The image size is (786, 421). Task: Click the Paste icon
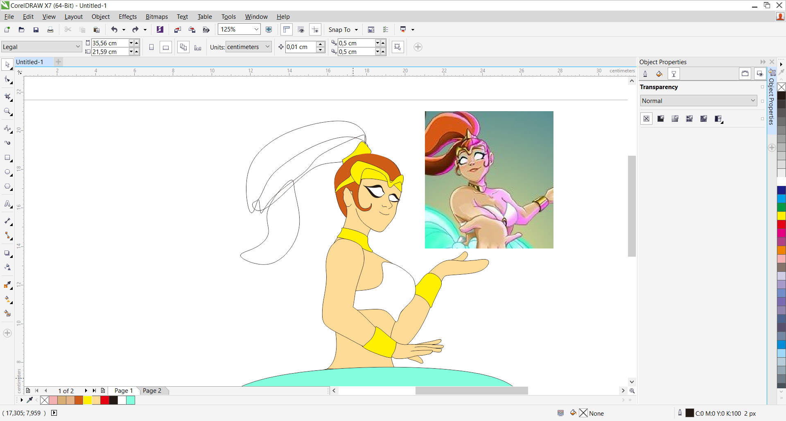click(97, 29)
